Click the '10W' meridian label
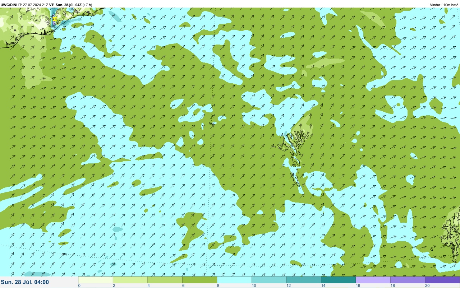 click(x=211, y=124)
